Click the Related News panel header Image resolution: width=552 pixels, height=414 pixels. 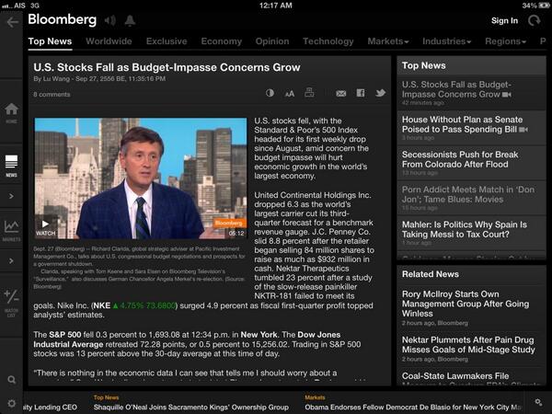[x=471, y=274]
